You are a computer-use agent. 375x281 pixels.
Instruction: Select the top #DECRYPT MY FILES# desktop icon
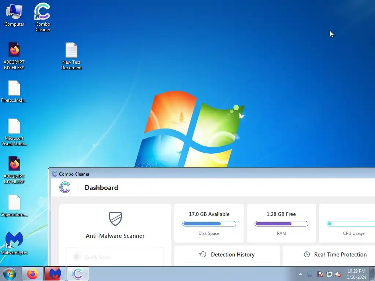[x=14, y=56]
